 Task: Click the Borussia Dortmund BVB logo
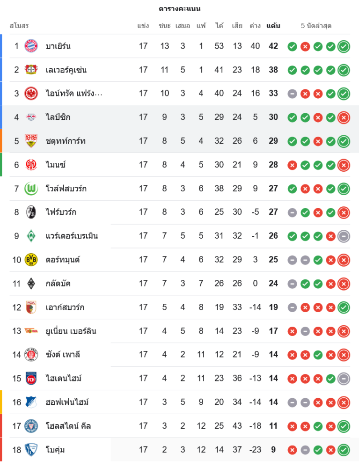coord(31,259)
